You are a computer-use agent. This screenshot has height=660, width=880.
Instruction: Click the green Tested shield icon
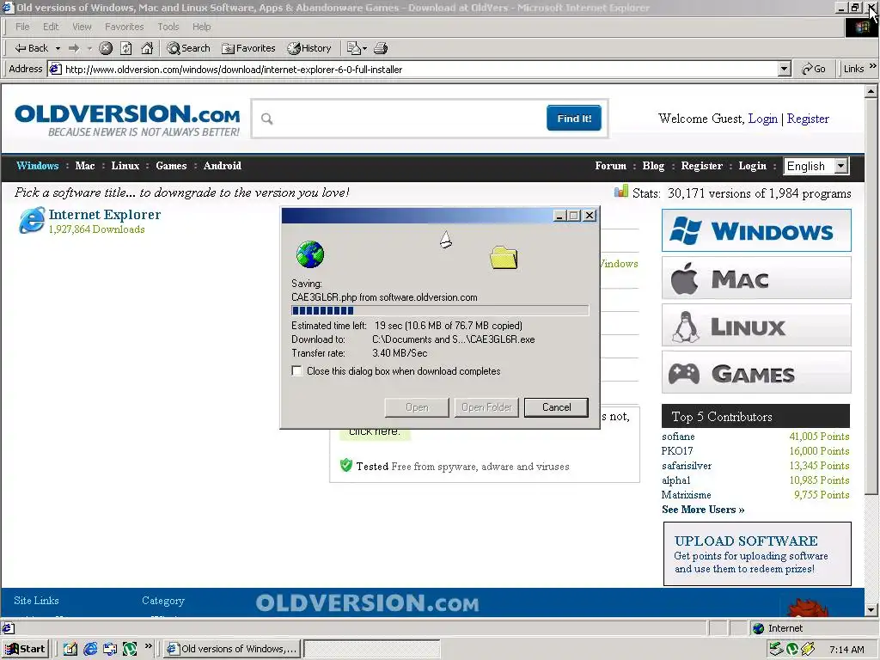pyautogui.click(x=345, y=465)
